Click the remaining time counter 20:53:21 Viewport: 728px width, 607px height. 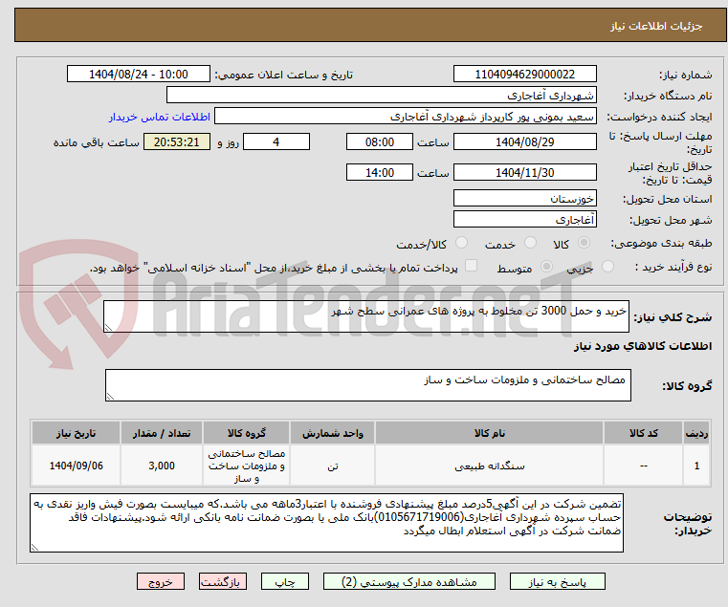tap(177, 141)
